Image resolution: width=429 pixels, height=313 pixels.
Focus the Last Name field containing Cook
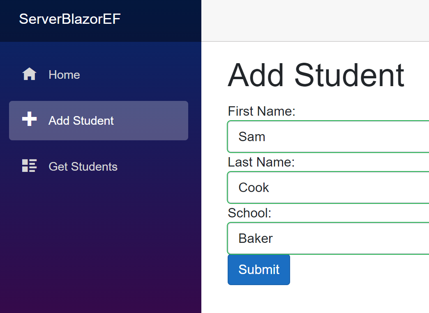point(328,187)
